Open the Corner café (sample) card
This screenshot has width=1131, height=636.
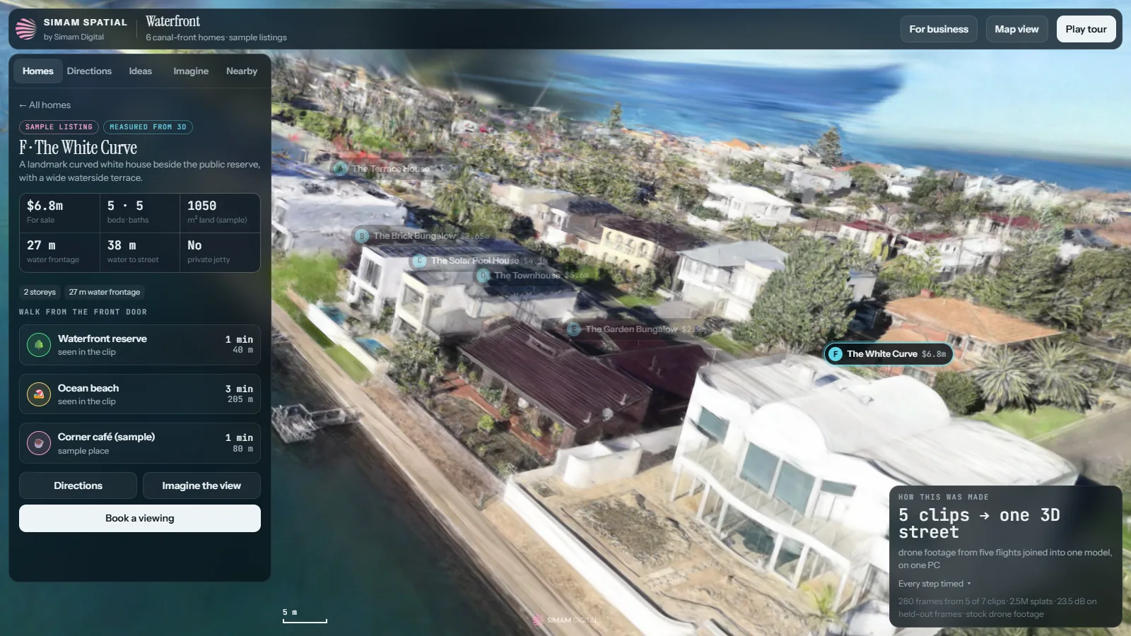[140, 443]
